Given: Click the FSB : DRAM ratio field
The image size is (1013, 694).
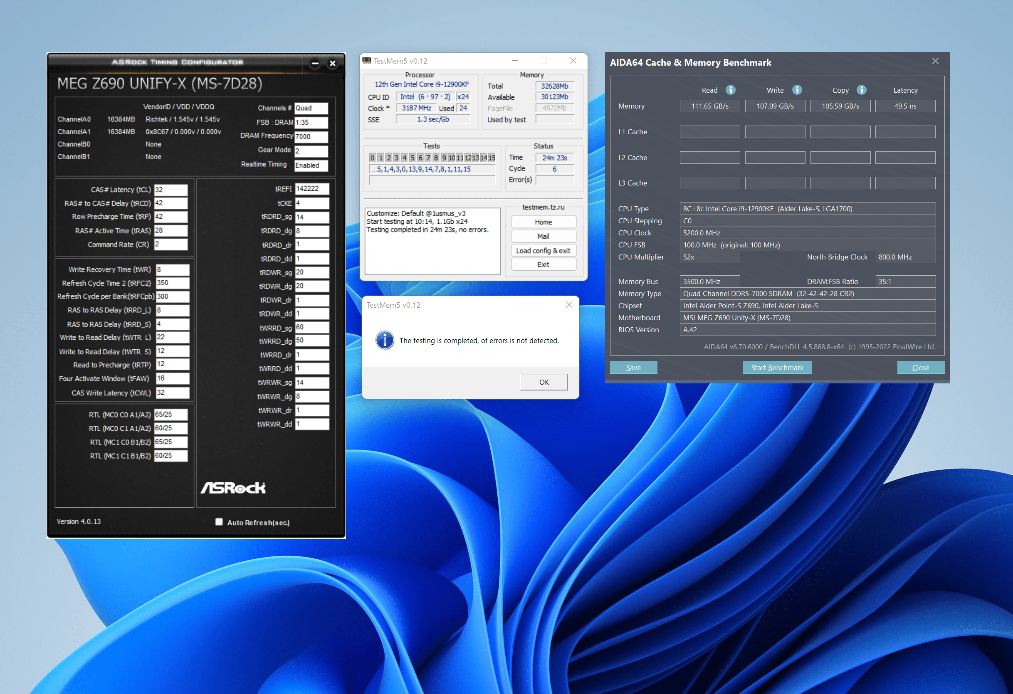Looking at the screenshot, I should pos(311,123).
